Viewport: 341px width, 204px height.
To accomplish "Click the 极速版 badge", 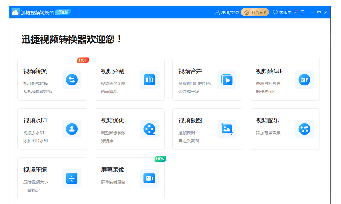I will [x=63, y=12].
